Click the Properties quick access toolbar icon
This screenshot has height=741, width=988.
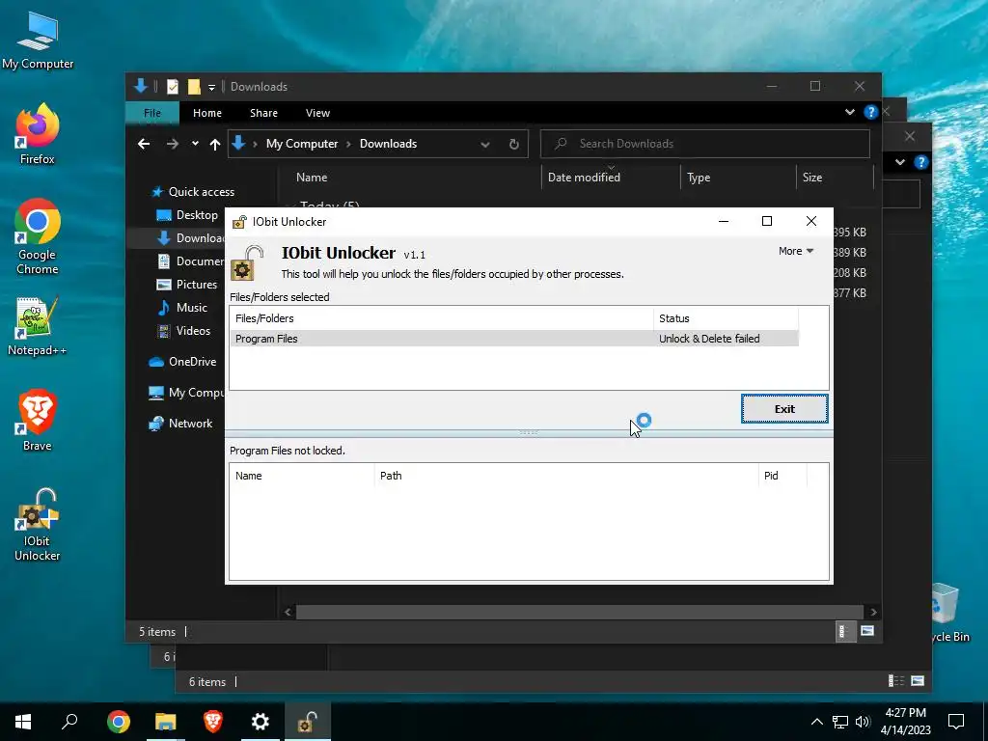click(173, 86)
